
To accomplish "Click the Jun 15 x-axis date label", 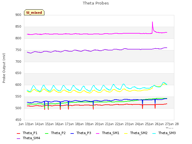I will click(x=44, y=124).
